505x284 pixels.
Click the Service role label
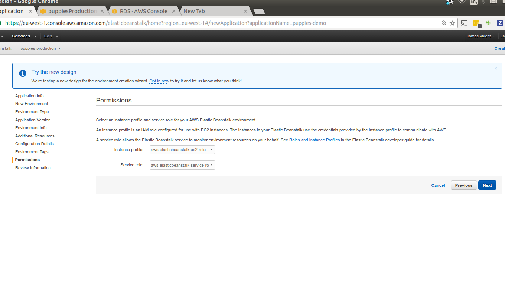click(132, 165)
